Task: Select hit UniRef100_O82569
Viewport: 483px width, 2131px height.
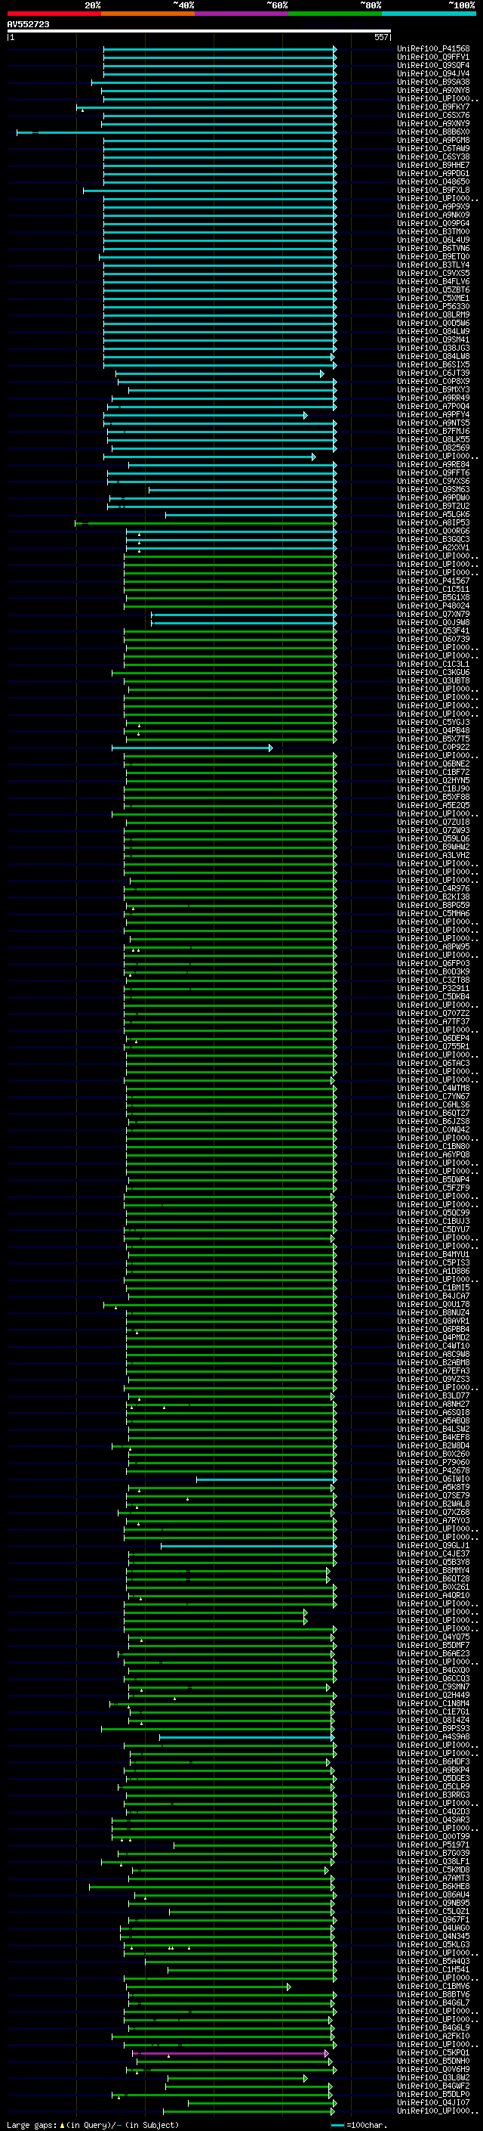Action: click(x=433, y=448)
